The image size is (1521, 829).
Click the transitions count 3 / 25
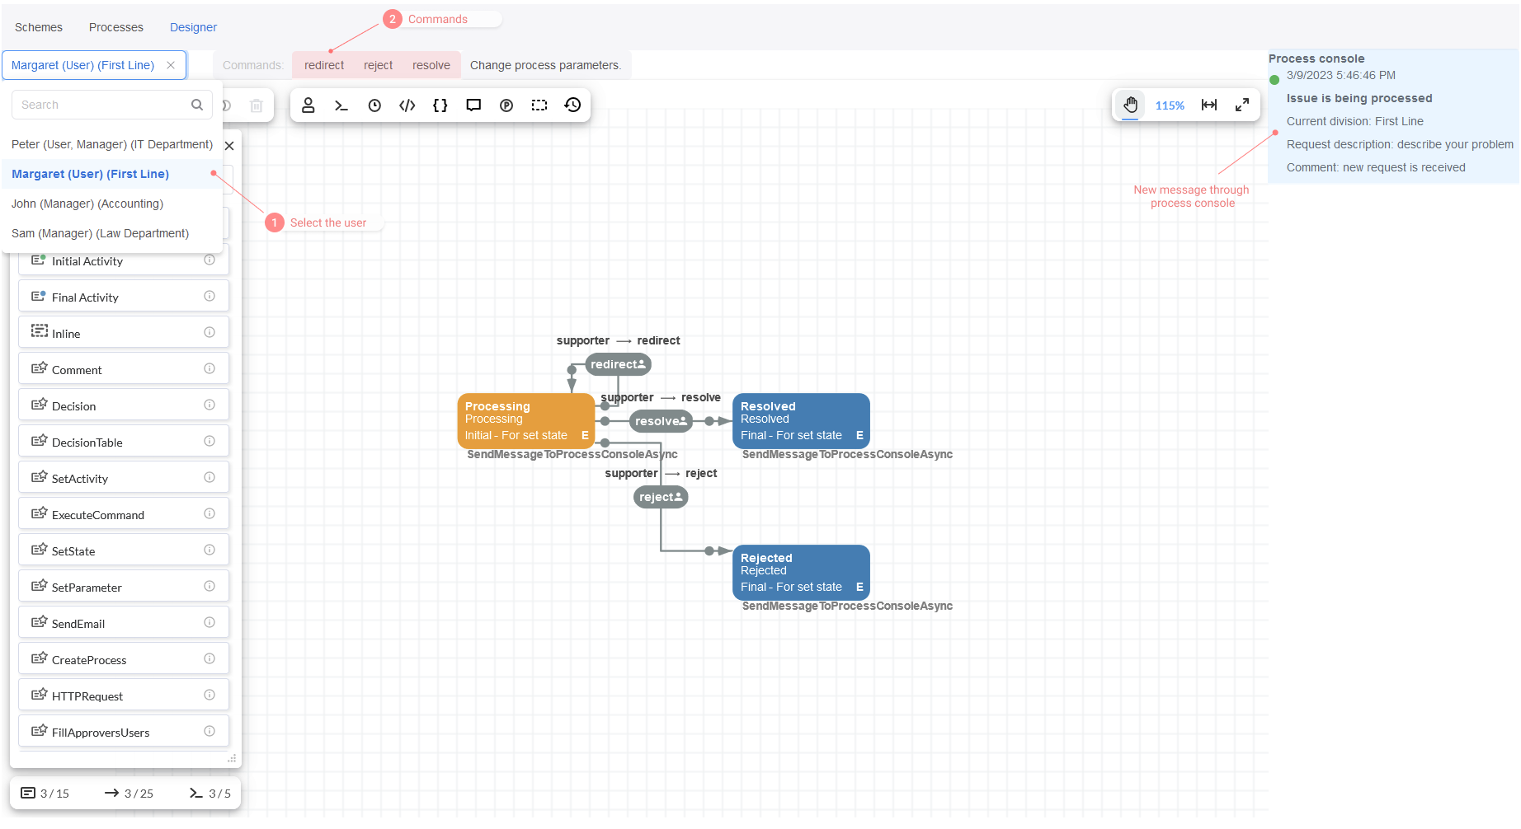pos(129,794)
